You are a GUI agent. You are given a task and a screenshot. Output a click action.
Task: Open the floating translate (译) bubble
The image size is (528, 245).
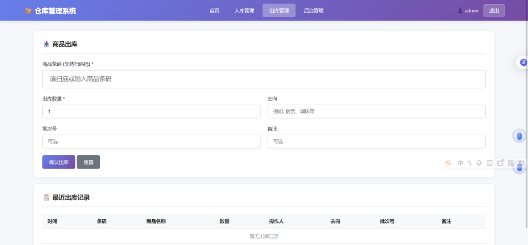pyautogui.click(x=523, y=62)
